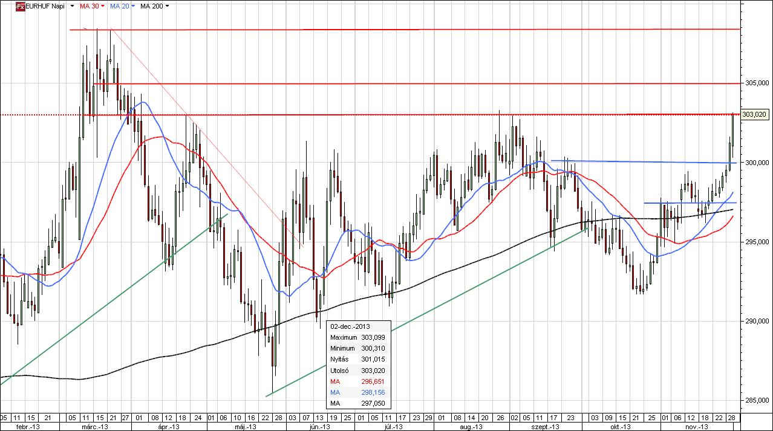Click the szept.-13 month label
The height and width of the screenshot is (431, 773).
click(546, 426)
